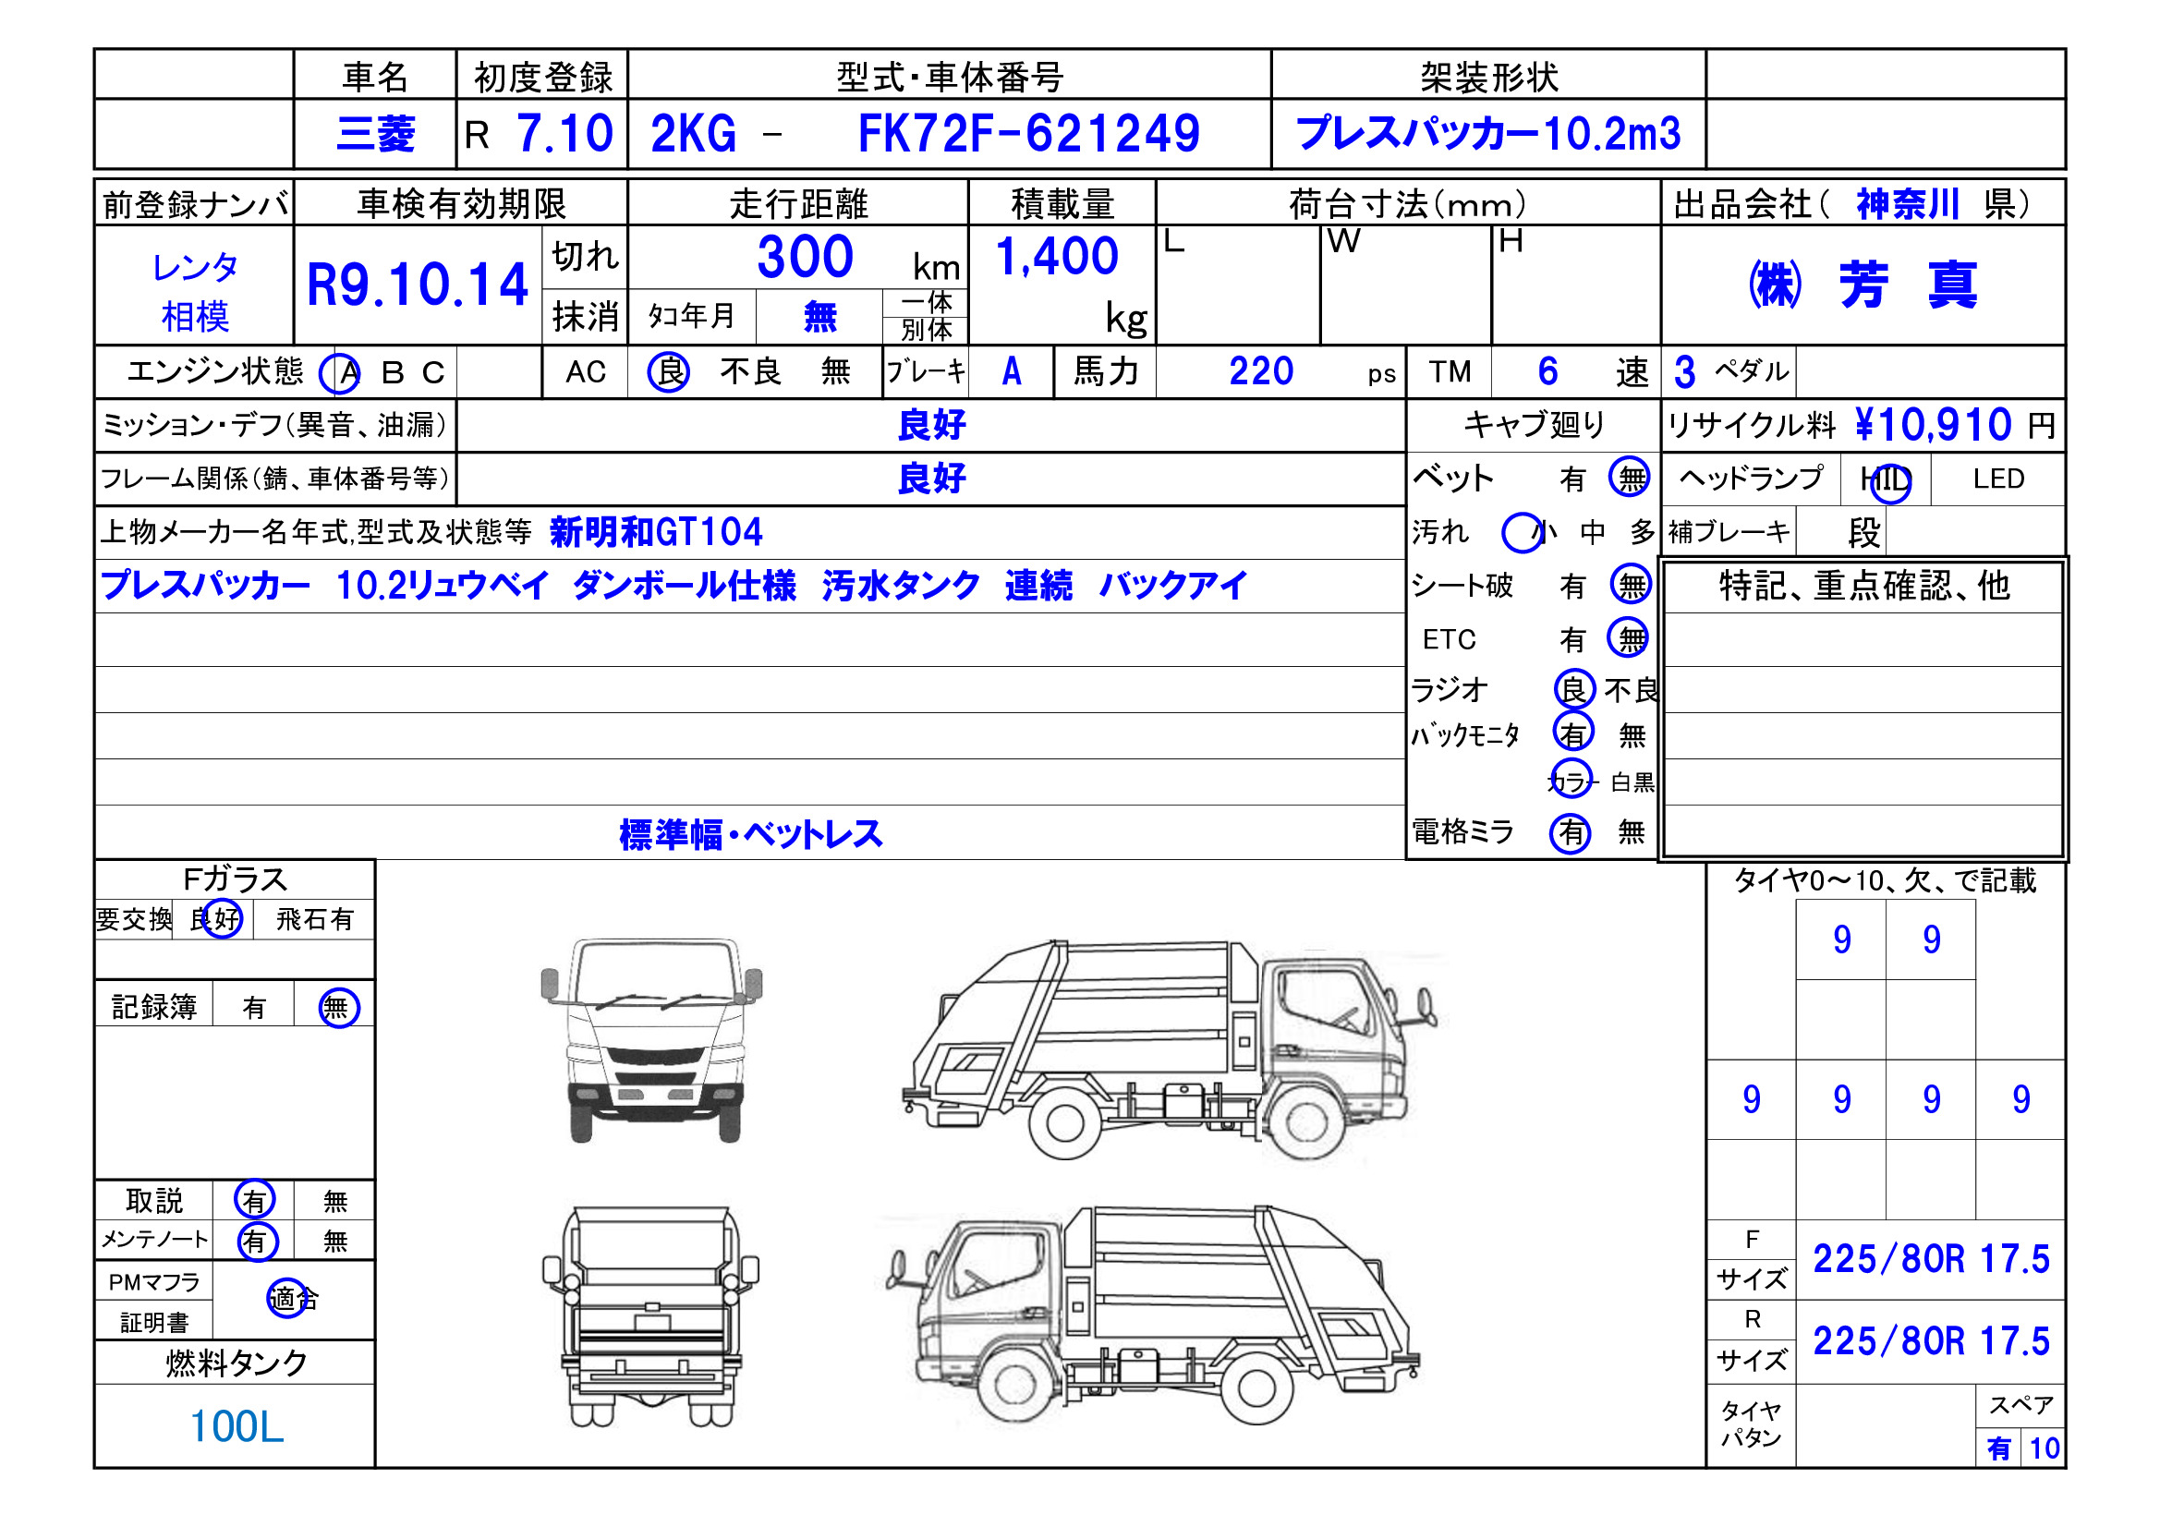Click the Mitsubishi (三菱) maker cell
Image resolution: width=2160 pixels, height=1527 pixels.
376,132
